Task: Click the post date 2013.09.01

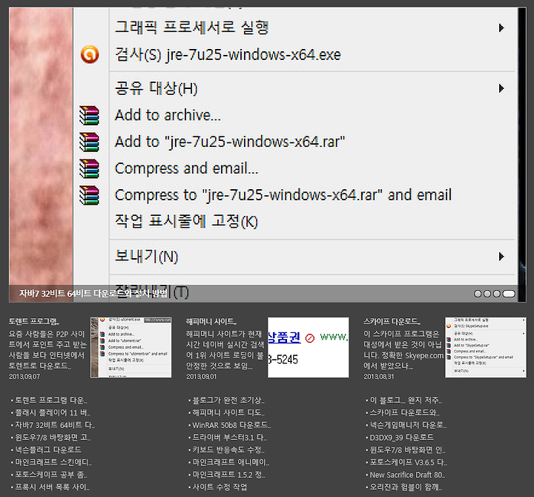Action: (201, 377)
